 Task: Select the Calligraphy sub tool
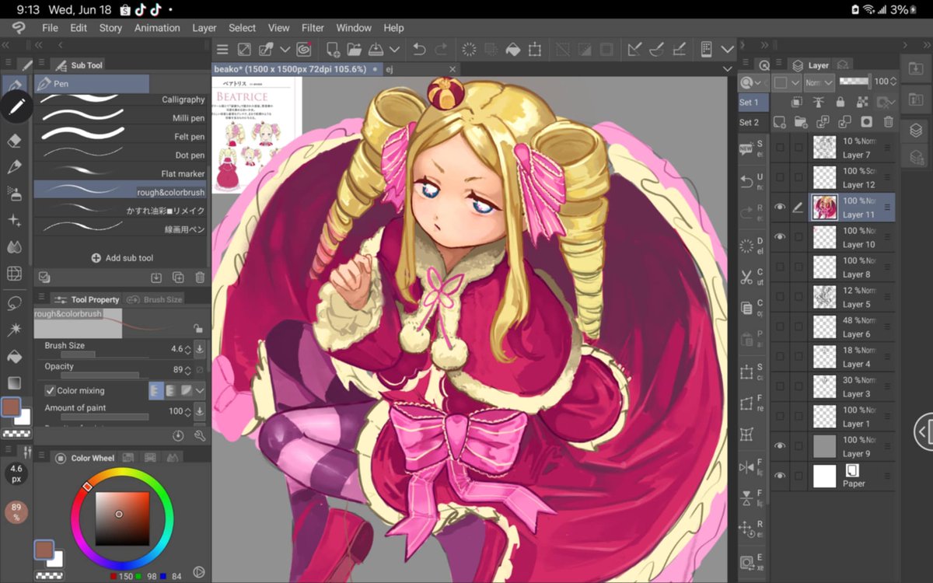[122, 99]
